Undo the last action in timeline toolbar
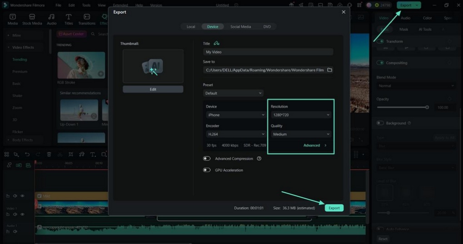The image size is (463, 244). click(27, 154)
